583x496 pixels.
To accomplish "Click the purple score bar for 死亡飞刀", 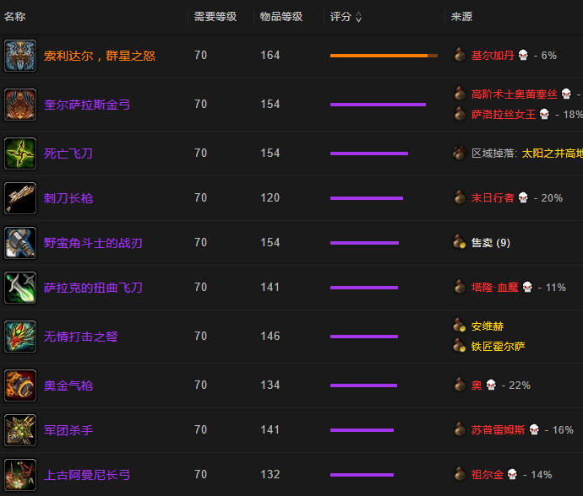I will (369, 154).
